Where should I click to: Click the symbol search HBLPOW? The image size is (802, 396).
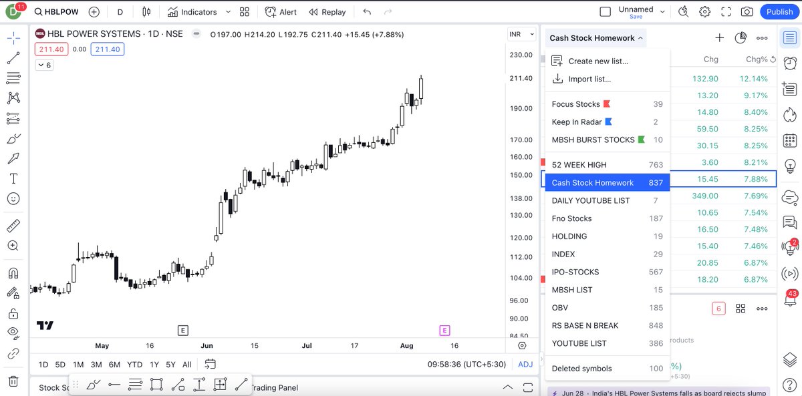point(57,12)
